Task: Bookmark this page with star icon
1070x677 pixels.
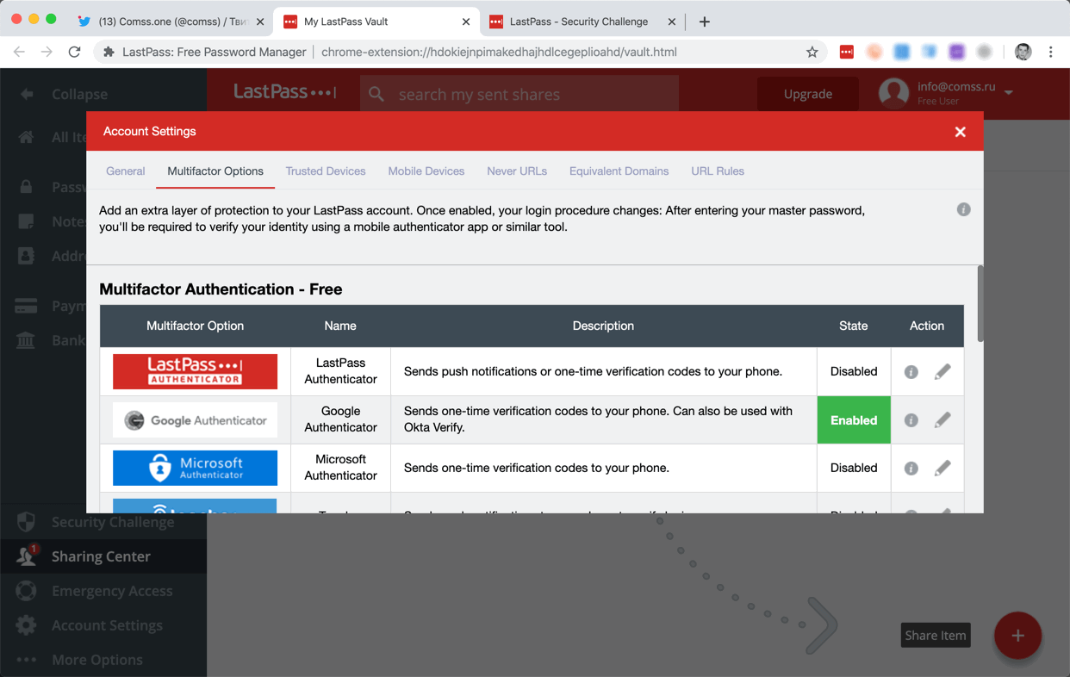Action: point(812,52)
